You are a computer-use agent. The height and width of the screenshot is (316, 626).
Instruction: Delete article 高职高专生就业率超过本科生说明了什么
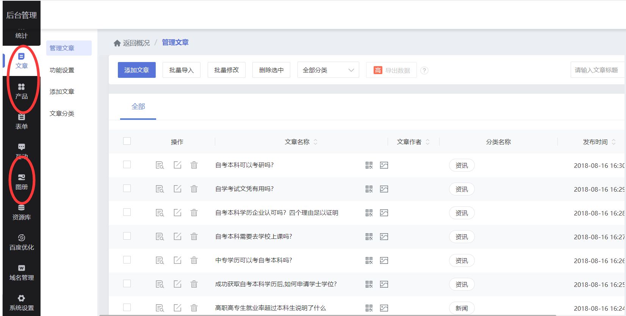[x=194, y=308]
